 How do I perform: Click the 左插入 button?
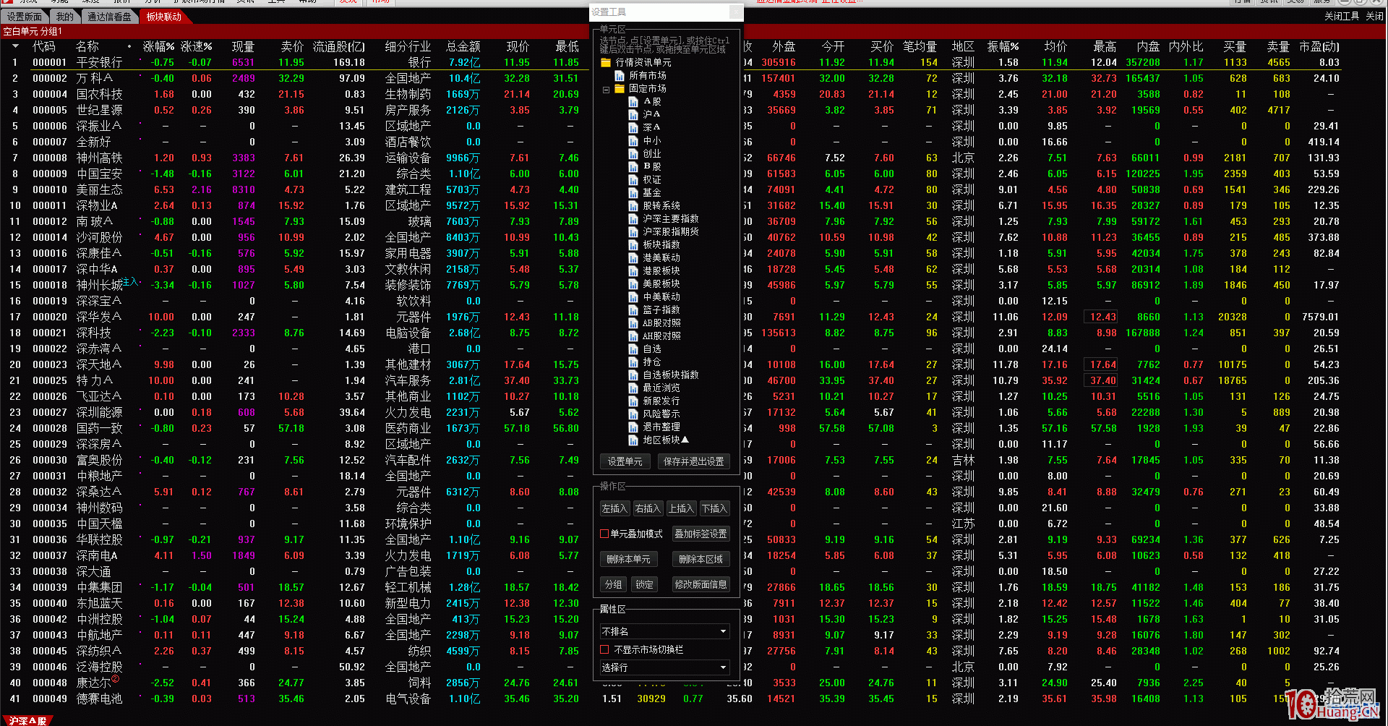click(x=614, y=508)
